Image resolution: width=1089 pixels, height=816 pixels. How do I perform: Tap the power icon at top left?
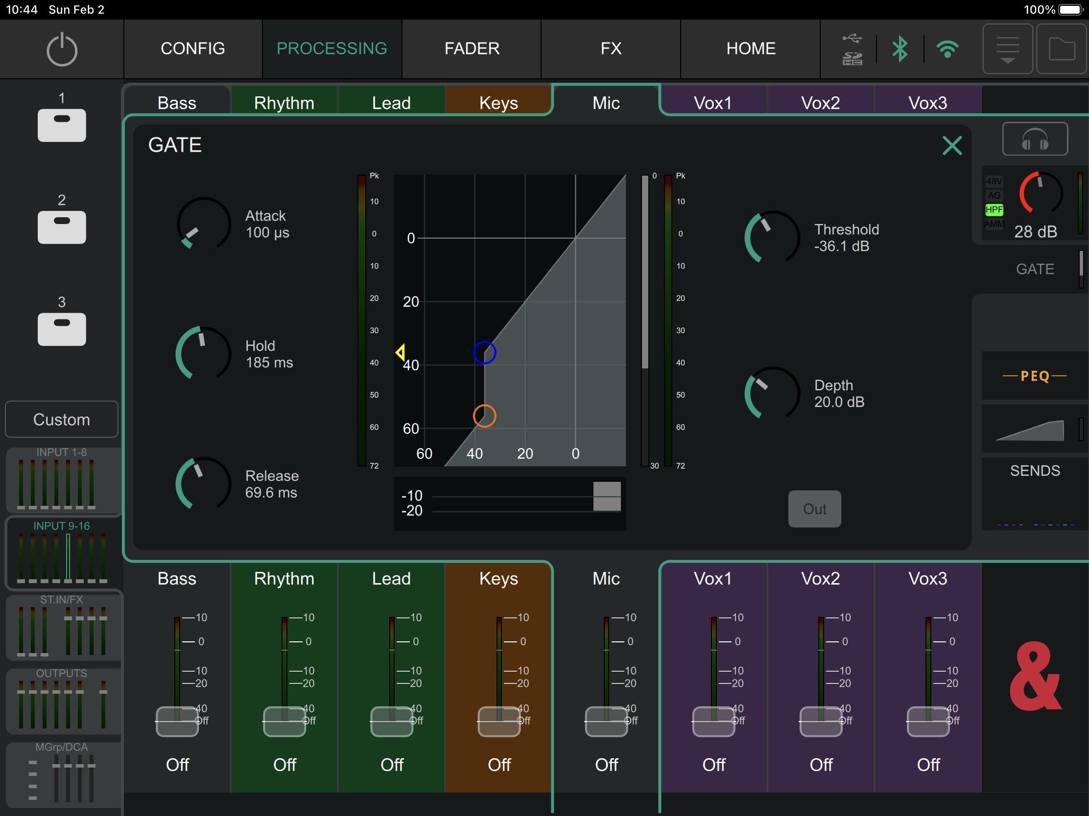coord(62,49)
